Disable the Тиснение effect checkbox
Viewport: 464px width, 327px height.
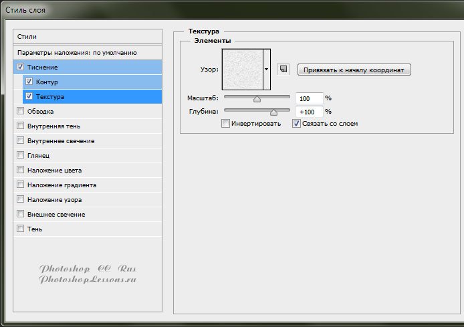click(x=20, y=68)
